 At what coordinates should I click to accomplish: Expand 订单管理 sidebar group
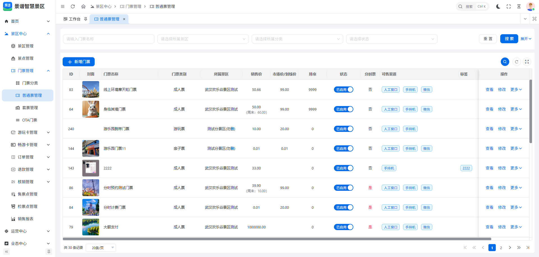tap(28, 157)
